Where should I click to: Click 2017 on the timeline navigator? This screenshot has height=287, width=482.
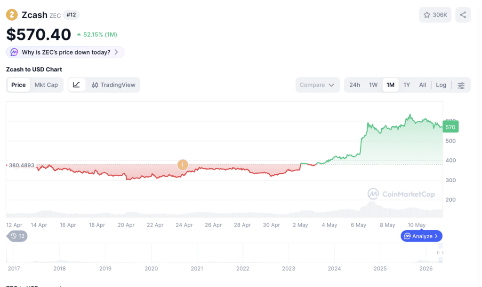pyautogui.click(x=14, y=269)
